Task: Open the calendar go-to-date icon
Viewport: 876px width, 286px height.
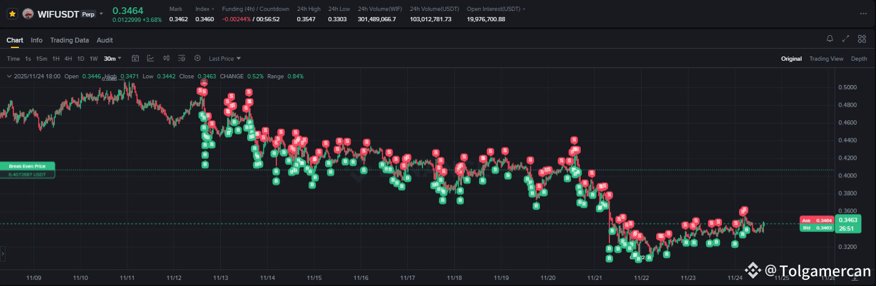Action: pos(135,58)
